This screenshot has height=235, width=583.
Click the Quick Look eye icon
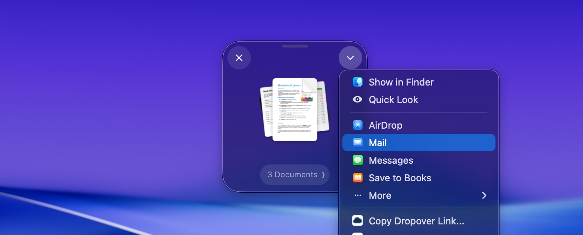(x=358, y=99)
